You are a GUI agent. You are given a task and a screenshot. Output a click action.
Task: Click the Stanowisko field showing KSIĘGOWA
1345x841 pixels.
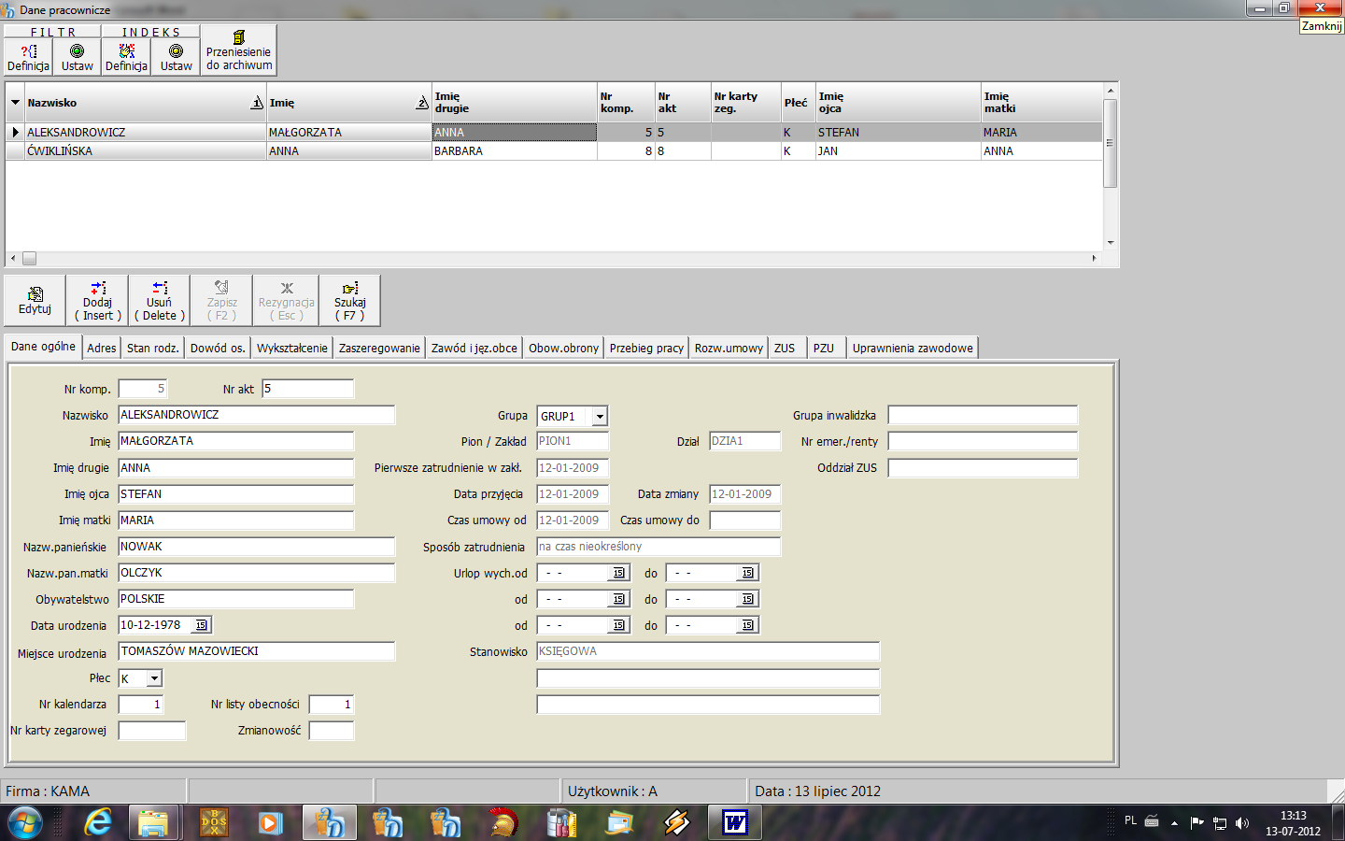708,651
